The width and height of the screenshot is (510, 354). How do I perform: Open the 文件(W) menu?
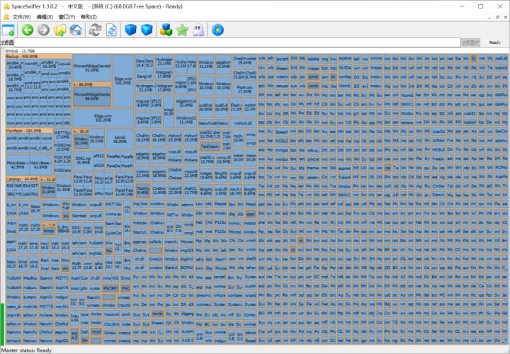click(x=21, y=16)
